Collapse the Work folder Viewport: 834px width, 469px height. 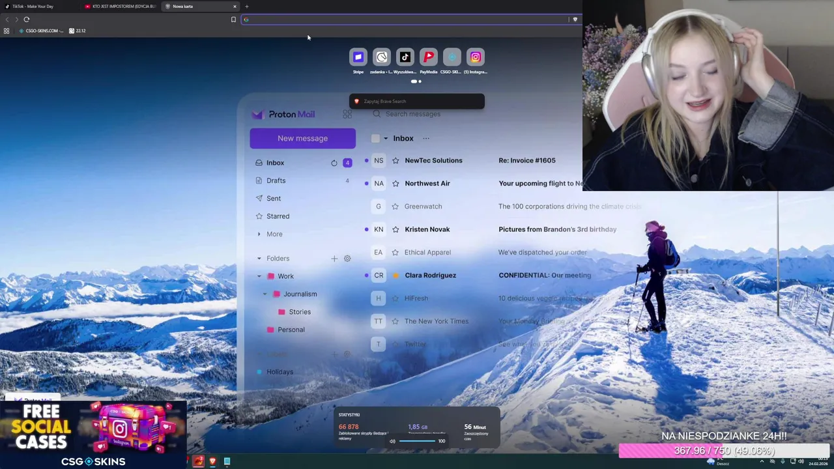259,276
